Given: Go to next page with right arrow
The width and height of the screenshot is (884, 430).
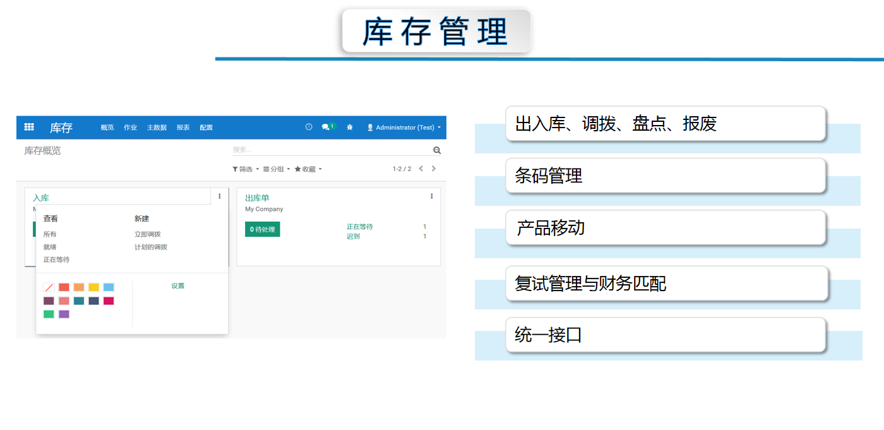Looking at the screenshot, I should 434,169.
